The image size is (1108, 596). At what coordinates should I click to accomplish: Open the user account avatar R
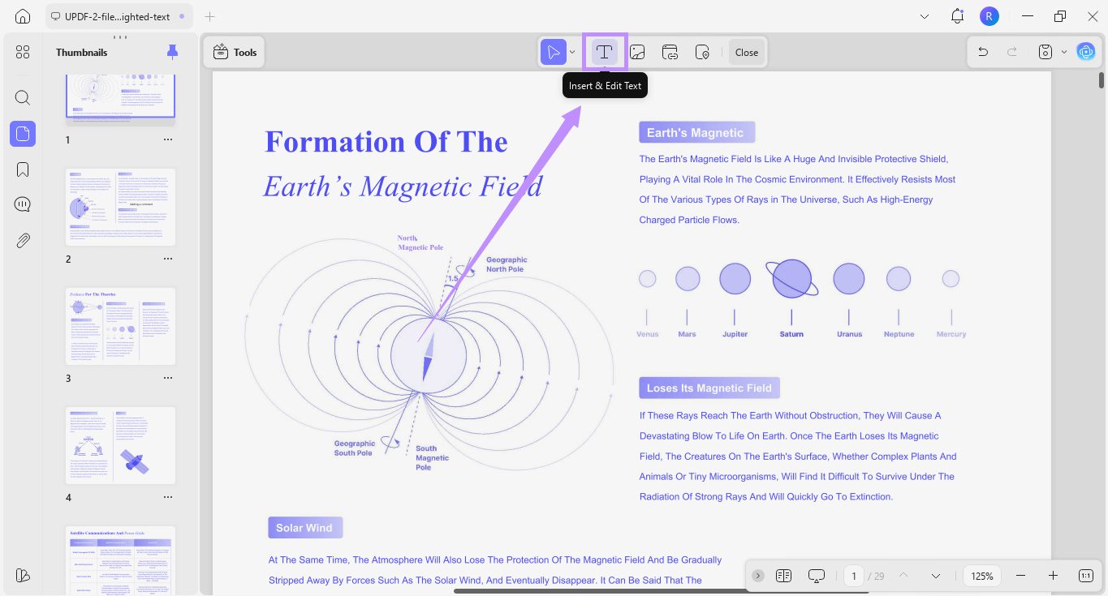(989, 16)
